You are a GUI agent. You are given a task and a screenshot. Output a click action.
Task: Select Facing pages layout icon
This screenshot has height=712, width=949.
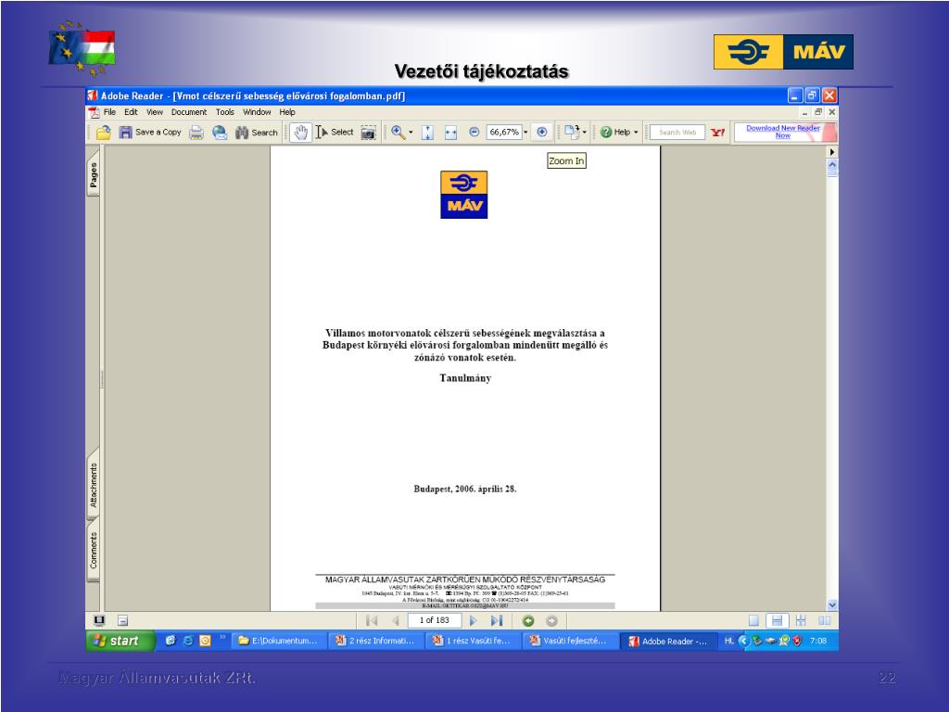click(x=824, y=620)
